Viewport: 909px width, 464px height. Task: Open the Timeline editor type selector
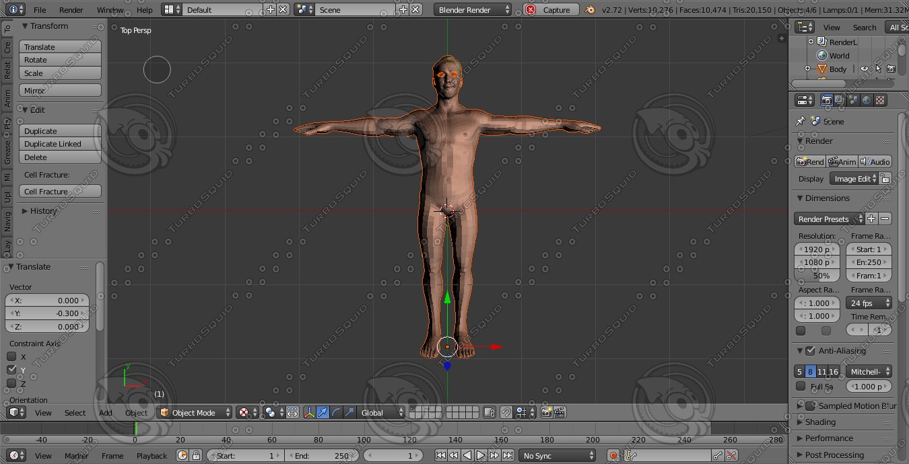pos(16,455)
